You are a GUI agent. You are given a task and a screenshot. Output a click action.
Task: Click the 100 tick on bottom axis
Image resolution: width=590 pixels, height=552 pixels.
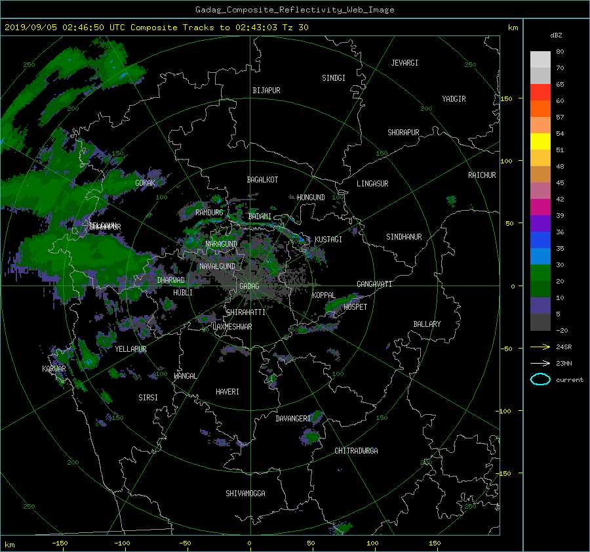372,543
